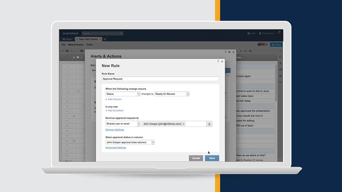The image size is (342, 192).
Task: Click the print icon in toolbar
Action: point(67,51)
